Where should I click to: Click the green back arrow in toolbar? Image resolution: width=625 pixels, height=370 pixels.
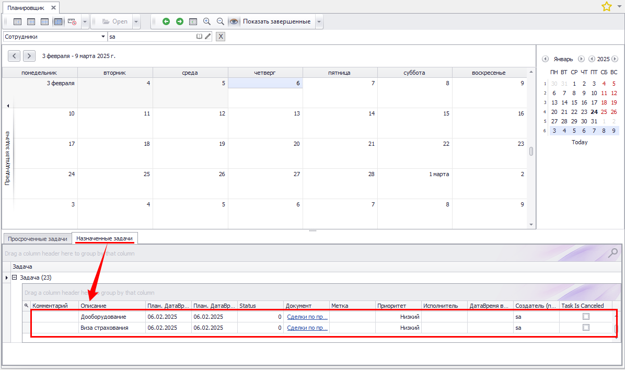[x=166, y=21]
